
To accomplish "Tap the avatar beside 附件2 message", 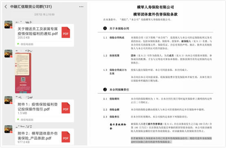I will [8, 129].
